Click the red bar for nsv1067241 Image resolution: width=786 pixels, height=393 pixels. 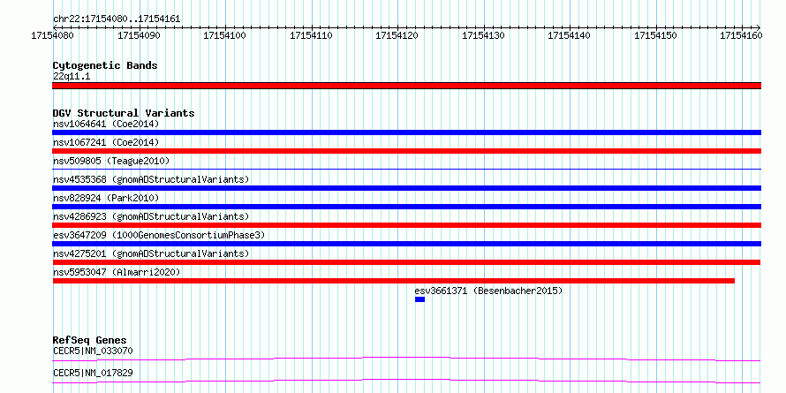406,151
